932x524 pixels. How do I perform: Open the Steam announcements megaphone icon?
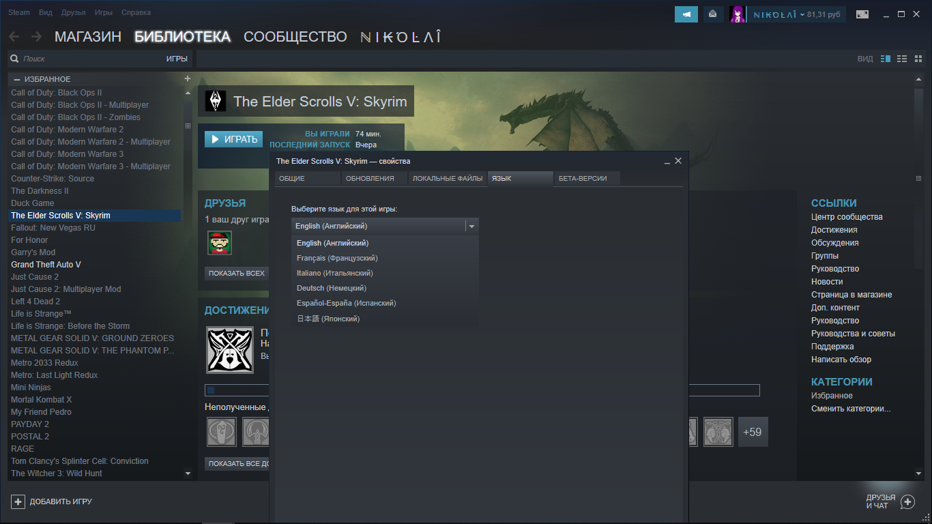click(686, 14)
